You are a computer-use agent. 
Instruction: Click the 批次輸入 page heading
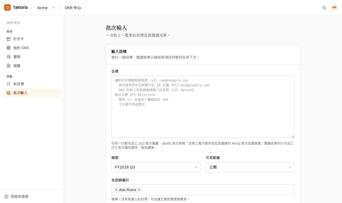[116, 28]
